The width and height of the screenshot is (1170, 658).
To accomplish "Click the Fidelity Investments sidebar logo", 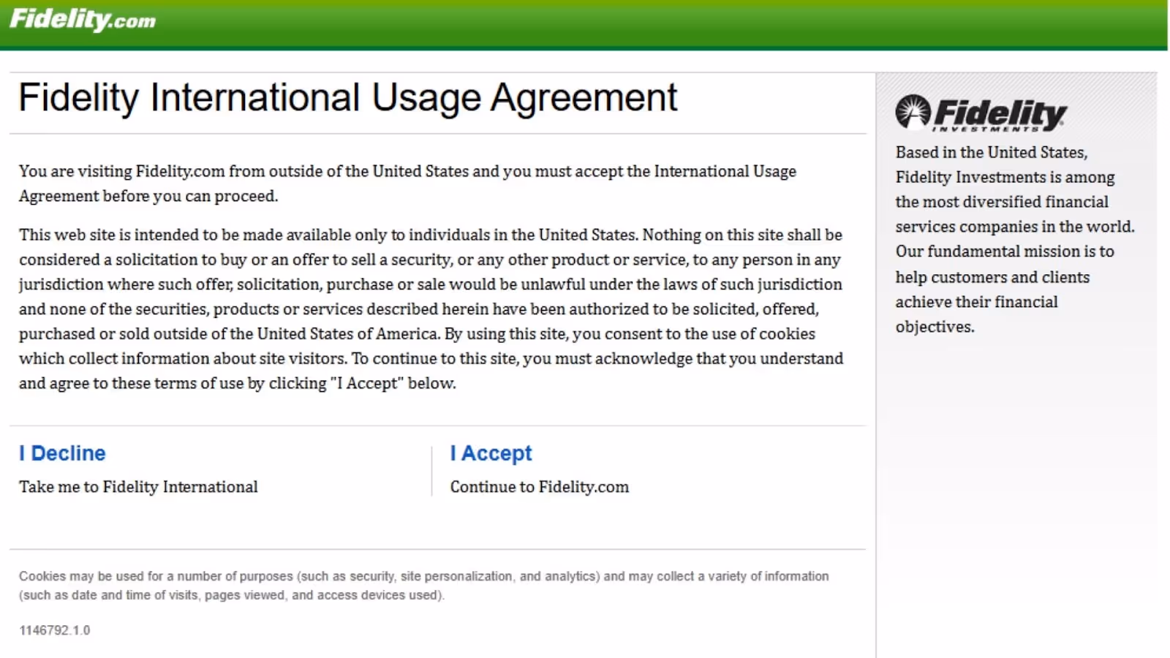I will (x=981, y=113).
